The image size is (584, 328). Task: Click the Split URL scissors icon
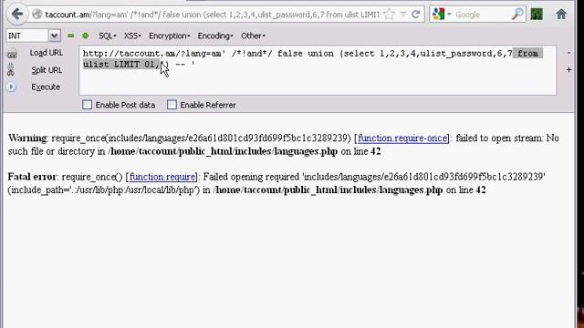pyautogui.click(x=10, y=69)
